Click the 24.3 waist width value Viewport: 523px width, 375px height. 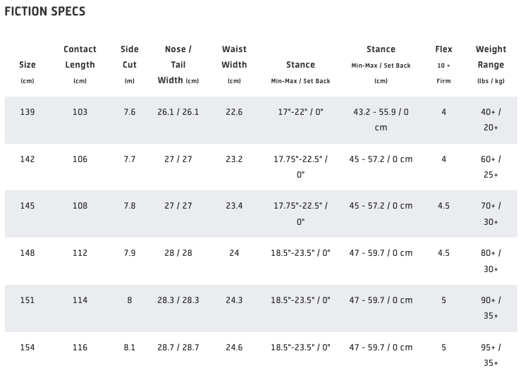click(234, 300)
